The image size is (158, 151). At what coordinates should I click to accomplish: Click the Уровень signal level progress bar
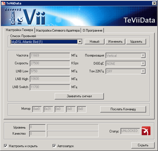73,127
